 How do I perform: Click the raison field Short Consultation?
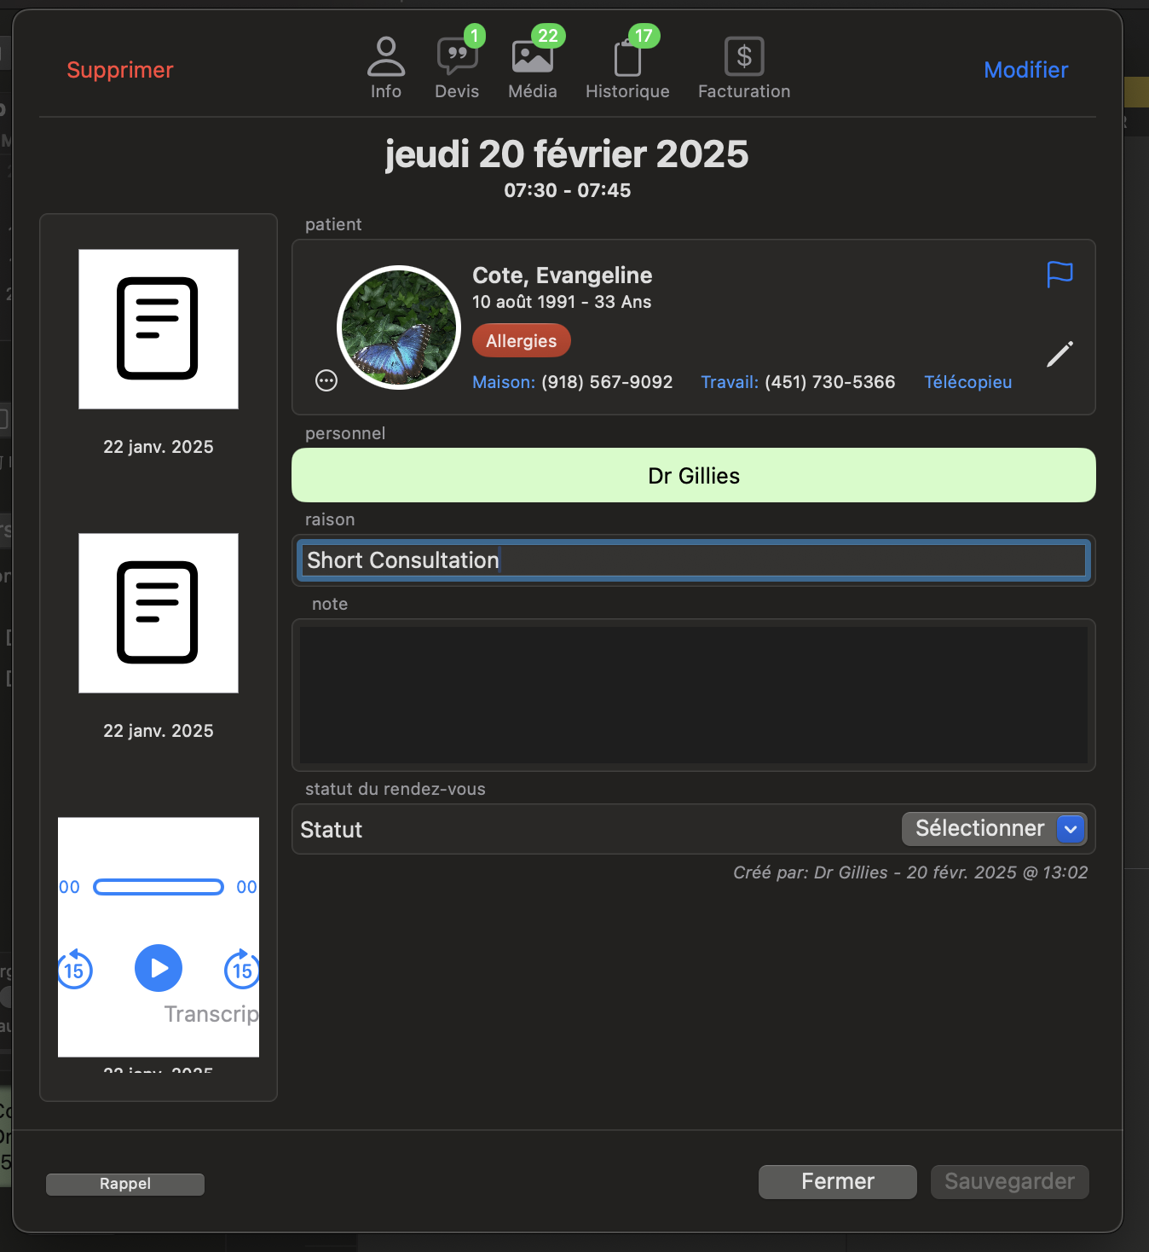coord(694,560)
